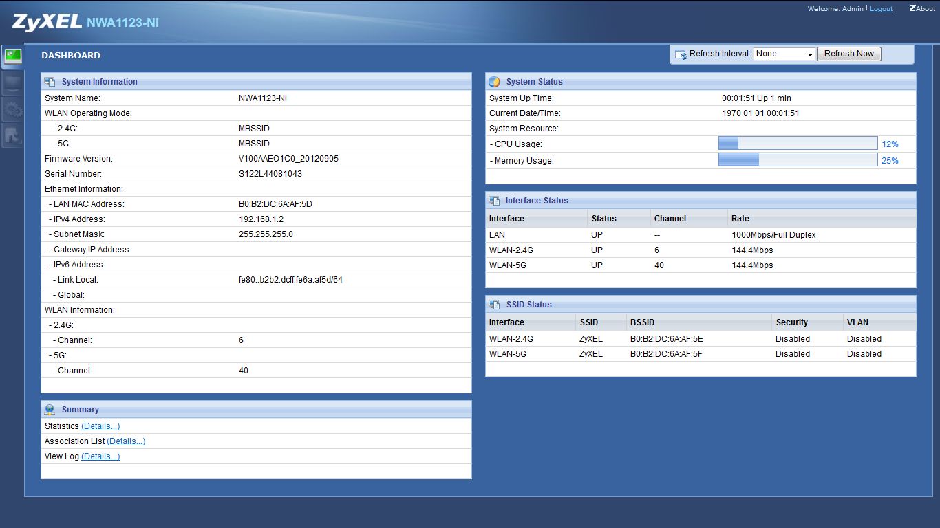
Task: Click the Interface Status panel icon
Action: point(494,201)
